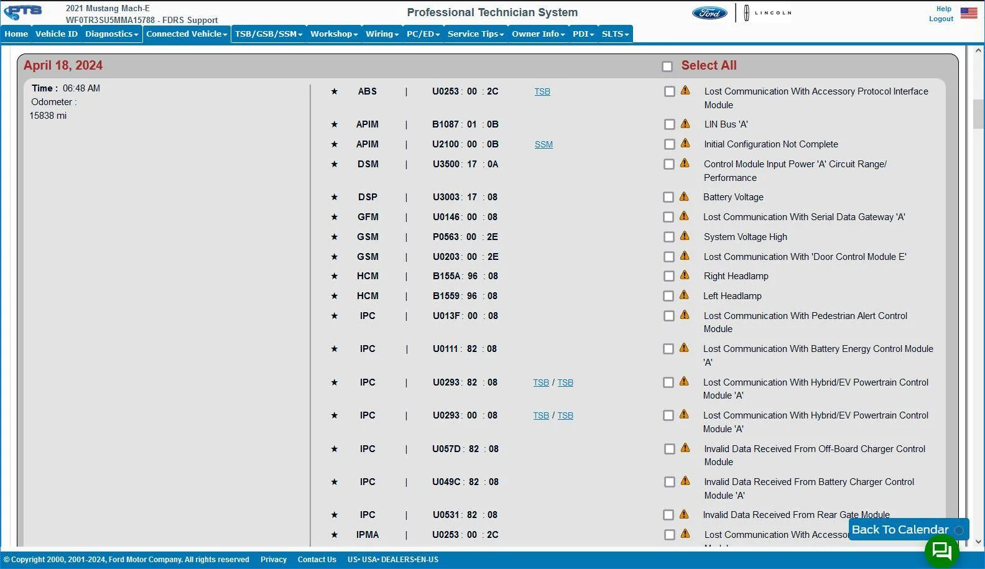Click star icon for IPC U0111 row
985x569 pixels.
click(335, 349)
